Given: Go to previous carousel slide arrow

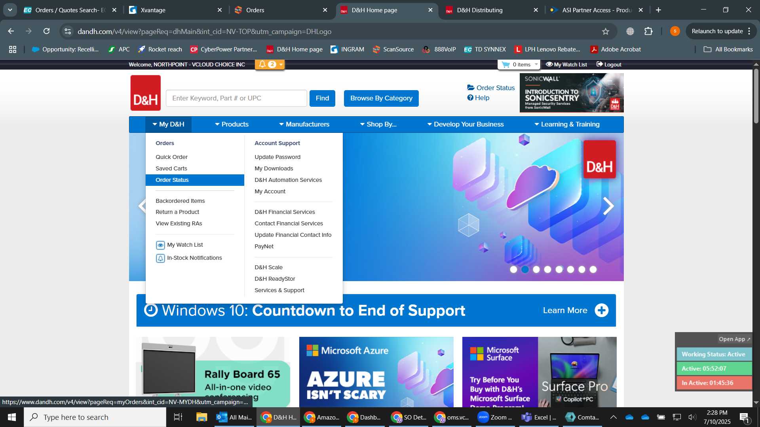Looking at the screenshot, I should coord(142,206).
